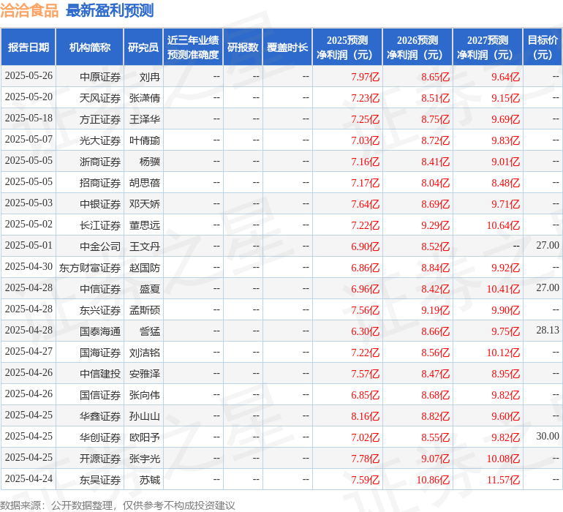Click the date 2025-05-20
The height and width of the screenshot is (512, 563).
click(x=29, y=97)
